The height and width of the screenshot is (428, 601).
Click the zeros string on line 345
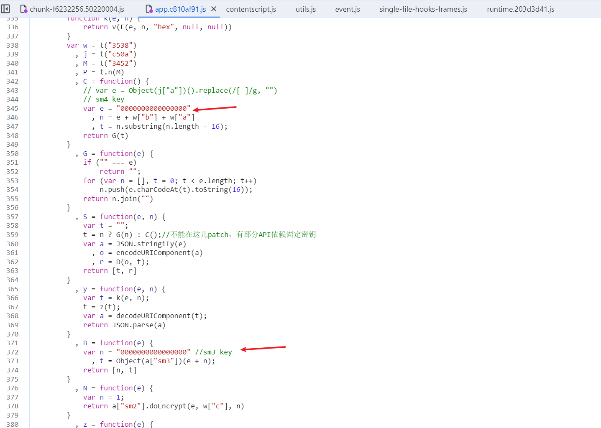pyautogui.click(x=153, y=109)
